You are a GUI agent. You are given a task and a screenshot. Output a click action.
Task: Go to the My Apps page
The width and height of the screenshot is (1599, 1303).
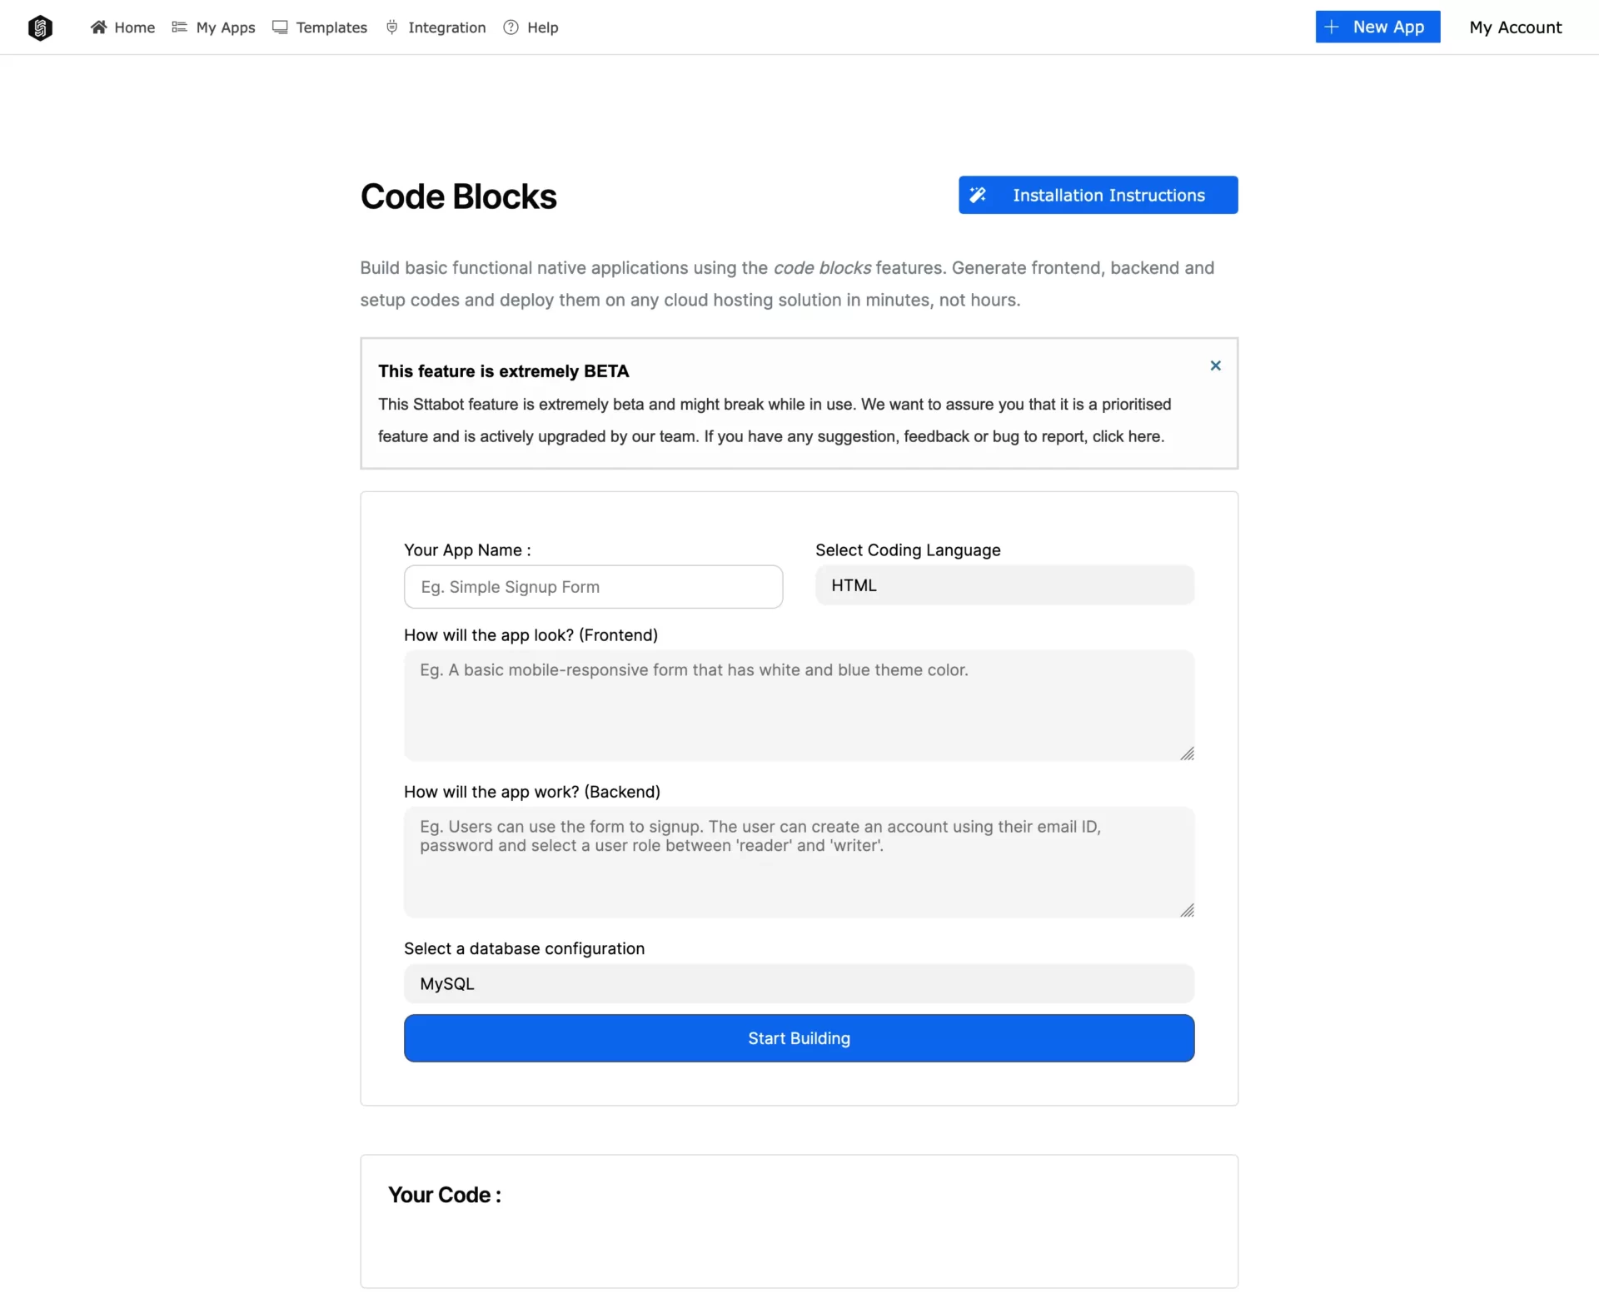[x=225, y=27]
